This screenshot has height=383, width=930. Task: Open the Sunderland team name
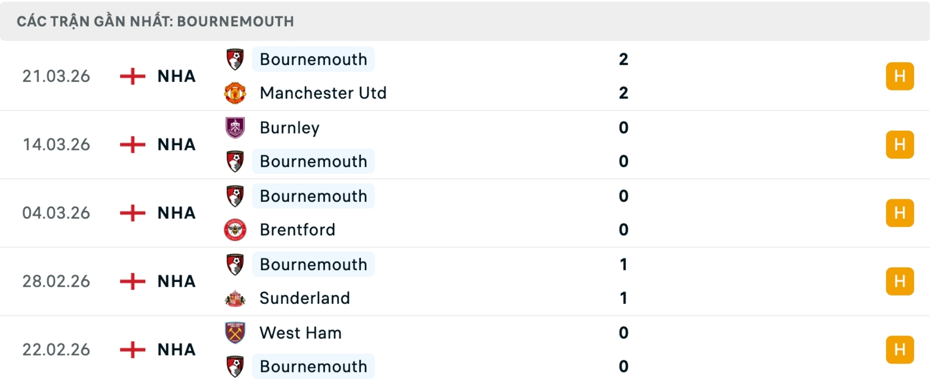pyautogui.click(x=305, y=298)
